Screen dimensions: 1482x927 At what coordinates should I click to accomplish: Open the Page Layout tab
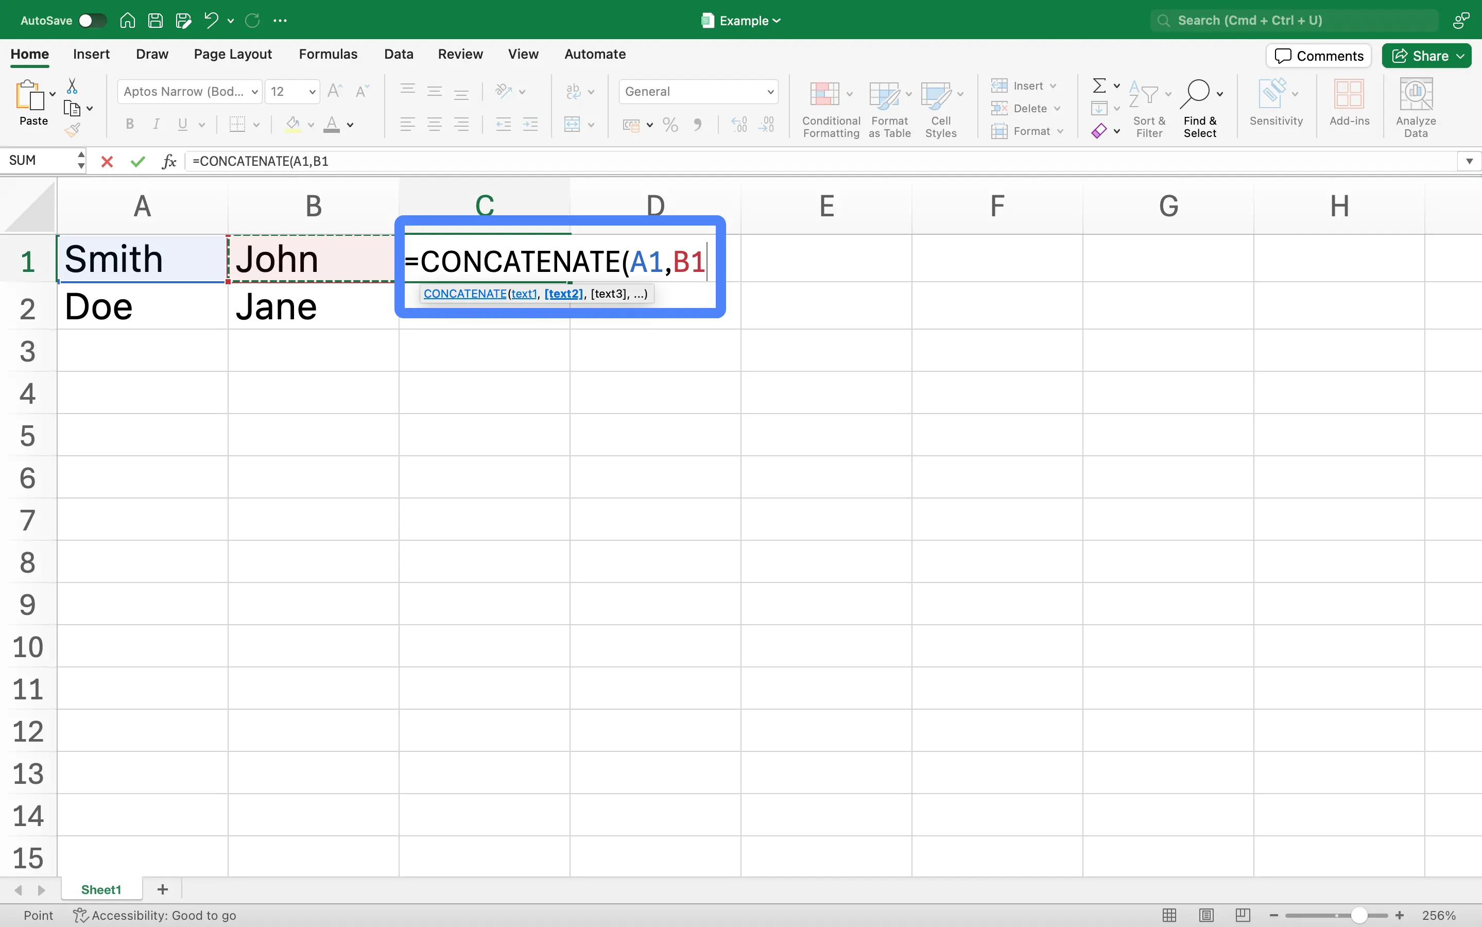pyautogui.click(x=233, y=54)
